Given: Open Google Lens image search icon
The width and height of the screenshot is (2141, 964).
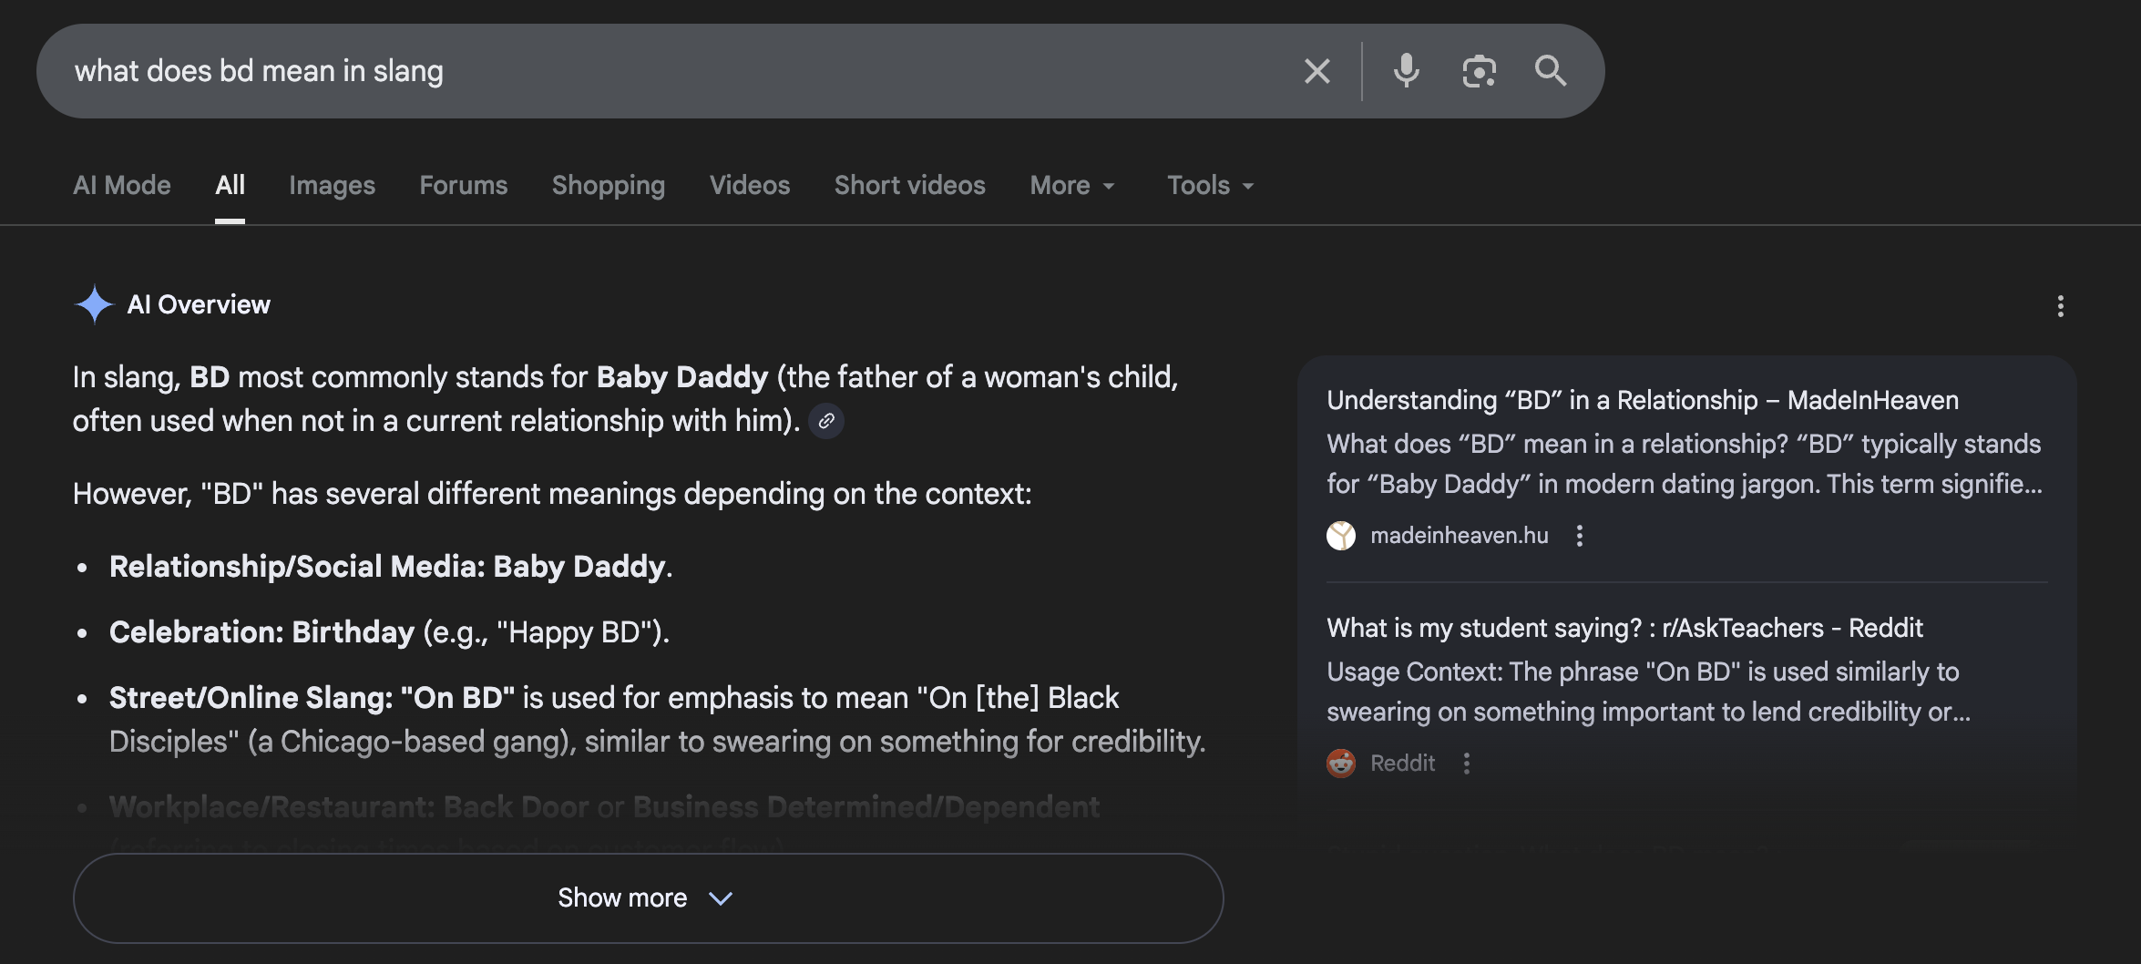Looking at the screenshot, I should point(1479,71).
